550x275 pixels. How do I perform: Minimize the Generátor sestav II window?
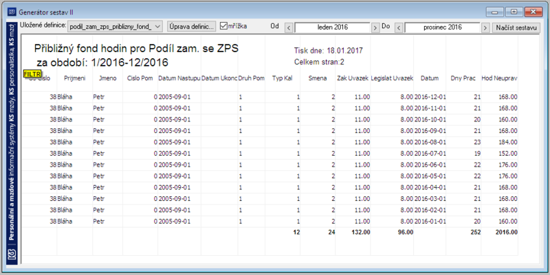coord(495,12)
